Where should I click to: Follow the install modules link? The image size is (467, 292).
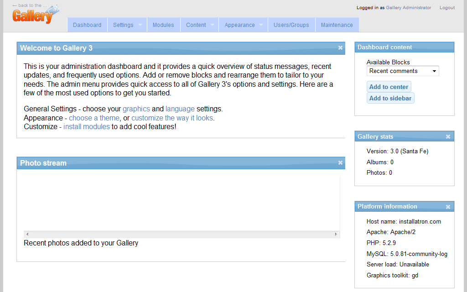coord(87,127)
